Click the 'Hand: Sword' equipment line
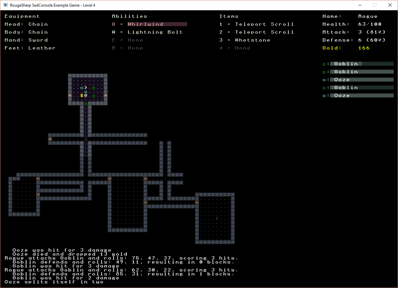This screenshot has width=398, height=288. (27, 40)
